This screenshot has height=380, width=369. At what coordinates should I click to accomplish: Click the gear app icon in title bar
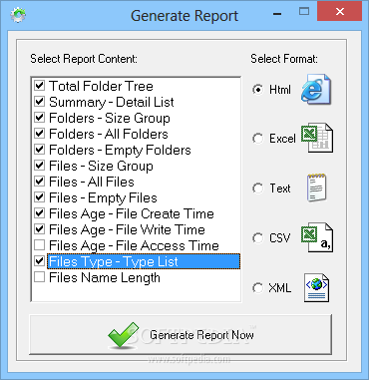(x=18, y=15)
